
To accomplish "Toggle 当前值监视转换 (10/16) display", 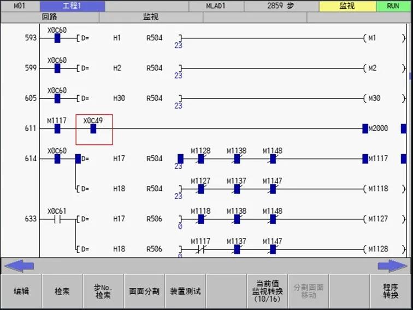I will 268,291.
